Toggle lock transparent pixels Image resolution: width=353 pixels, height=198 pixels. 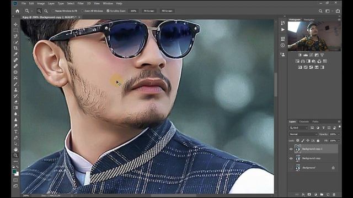point(298,141)
